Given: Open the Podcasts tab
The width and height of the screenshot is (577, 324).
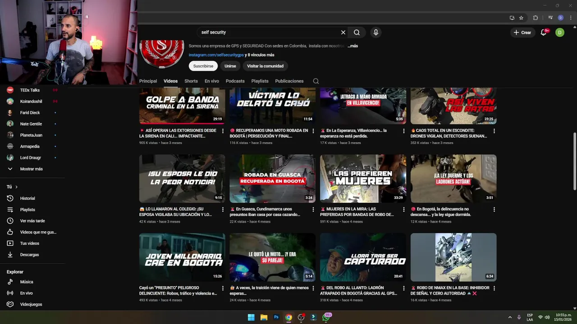Looking at the screenshot, I should 235,81.
